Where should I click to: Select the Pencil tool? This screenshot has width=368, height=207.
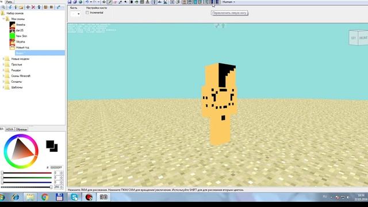110,2
